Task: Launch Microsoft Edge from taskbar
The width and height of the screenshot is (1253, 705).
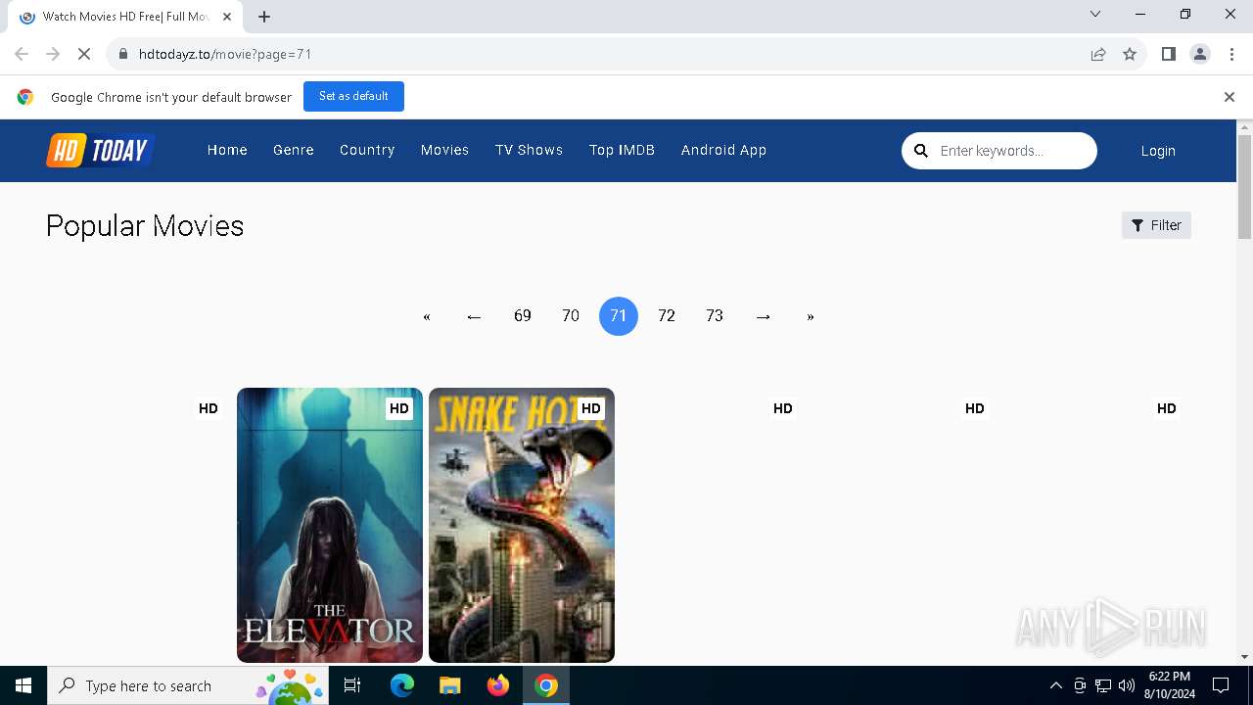Action: [x=402, y=685]
